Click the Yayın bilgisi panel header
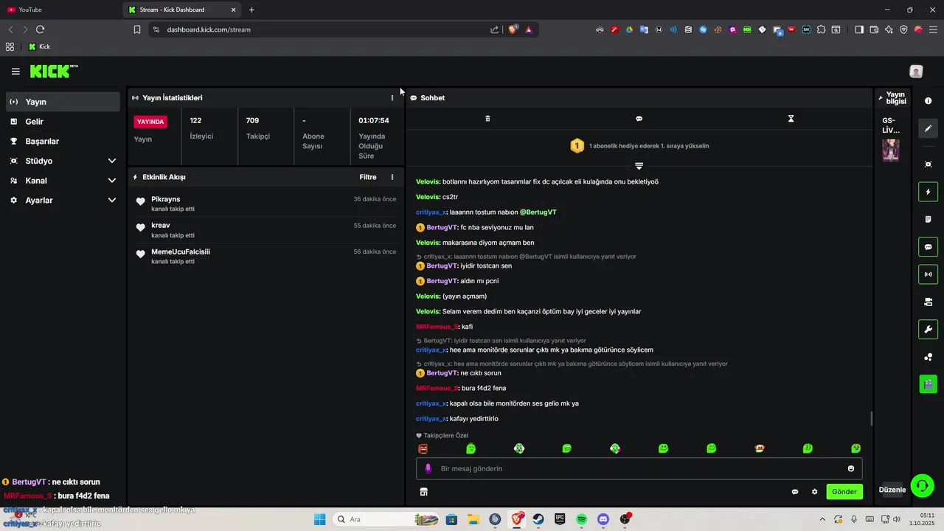The image size is (944, 531). click(x=892, y=97)
